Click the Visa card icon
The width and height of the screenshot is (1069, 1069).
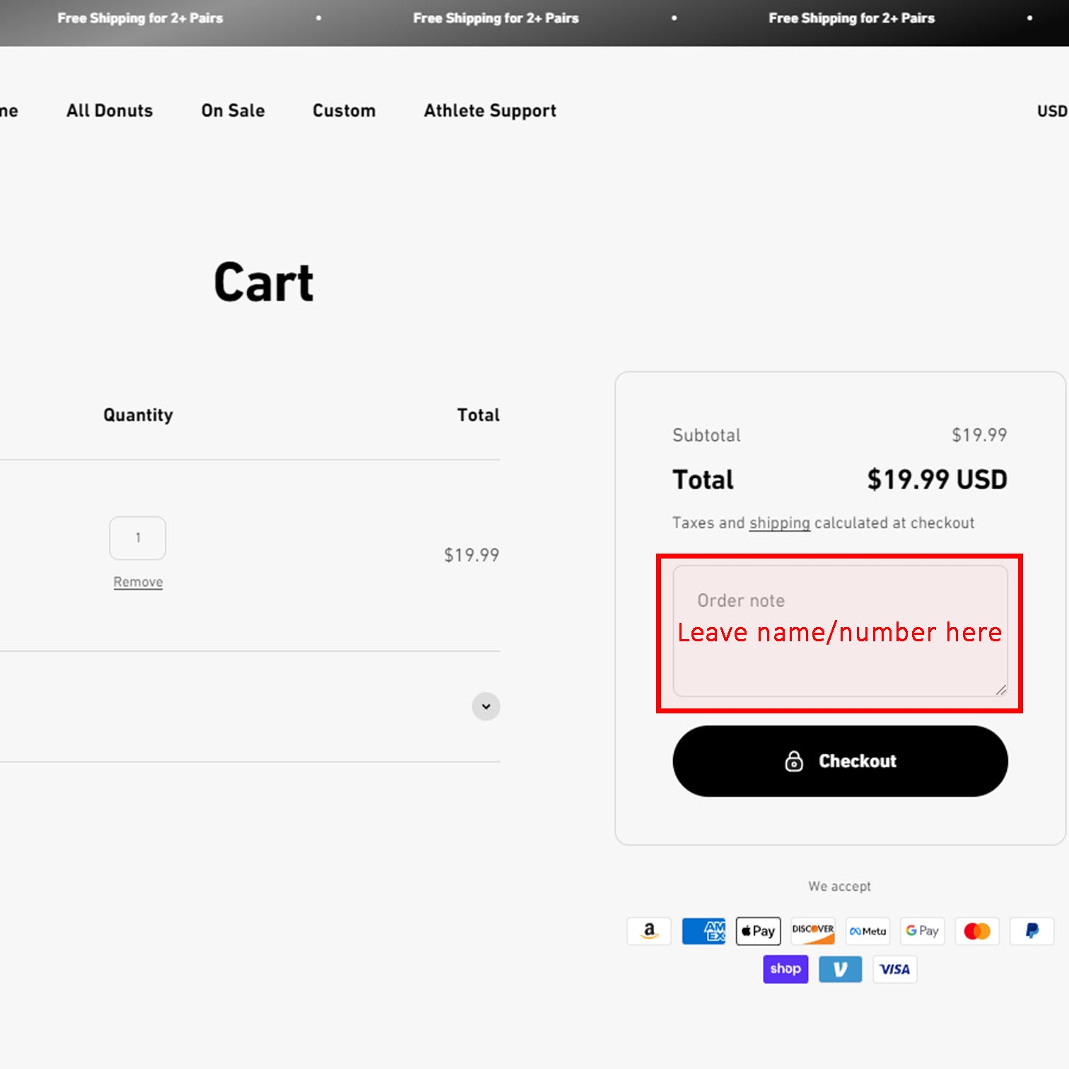coord(895,969)
